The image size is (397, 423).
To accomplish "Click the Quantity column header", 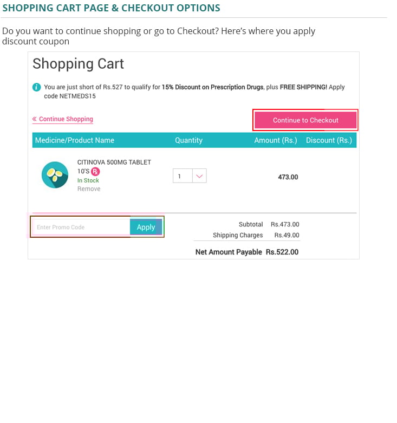I will 188,140.
